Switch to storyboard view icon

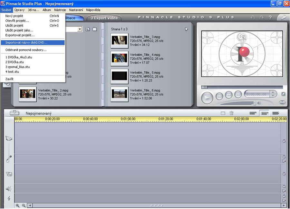click(253, 113)
